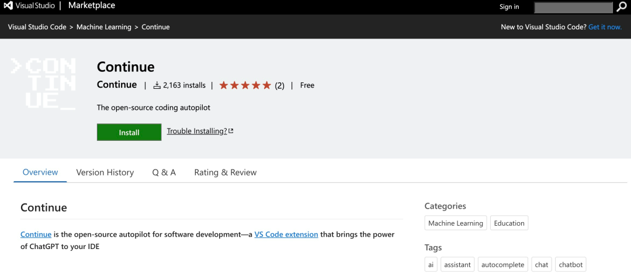Image resolution: width=631 pixels, height=273 pixels.
Task: Go to Visual Studio Code breadcrumb
Action: tap(37, 27)
